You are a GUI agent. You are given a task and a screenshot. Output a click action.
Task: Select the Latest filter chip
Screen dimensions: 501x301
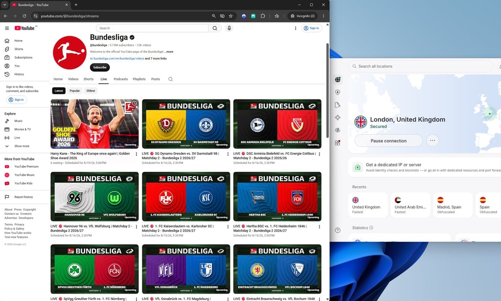(x=59, y=91)
